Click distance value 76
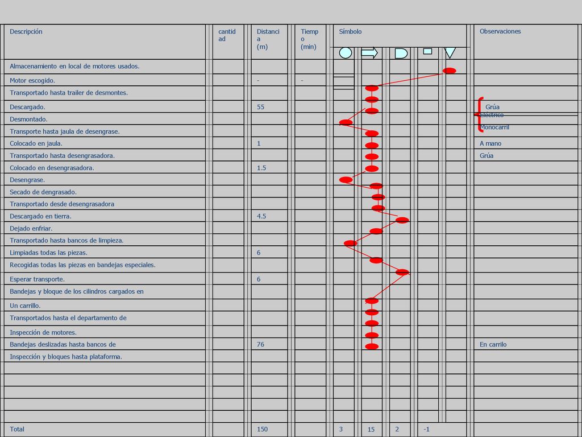This screenshot has width=582, height=437. (260, 344)
